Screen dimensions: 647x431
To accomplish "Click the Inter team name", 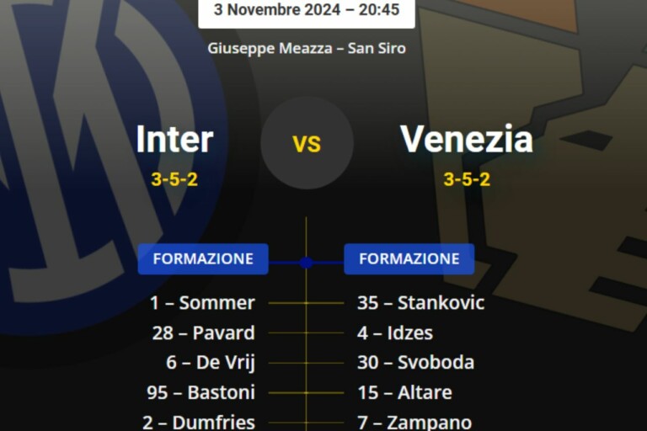I will coord(174,140).
